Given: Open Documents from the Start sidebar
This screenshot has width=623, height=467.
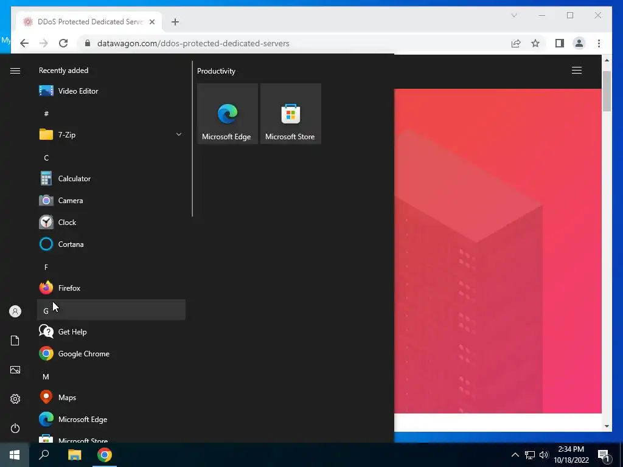Looking at the screenshot, I should click(15, 341).
